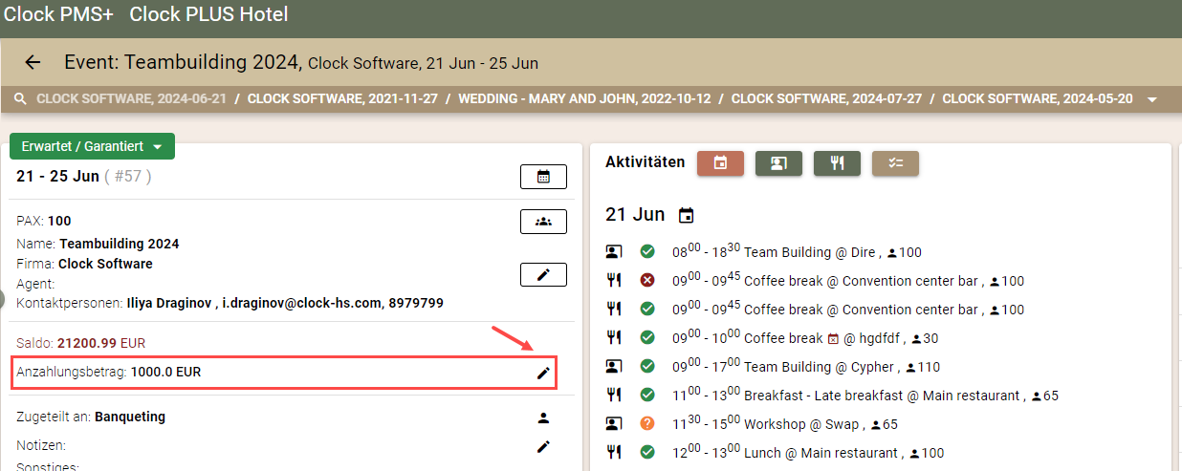Viewport: 1182px width, 471px height.
Task: Add a calendar activity with the red button
Action: tap(721, 163)
